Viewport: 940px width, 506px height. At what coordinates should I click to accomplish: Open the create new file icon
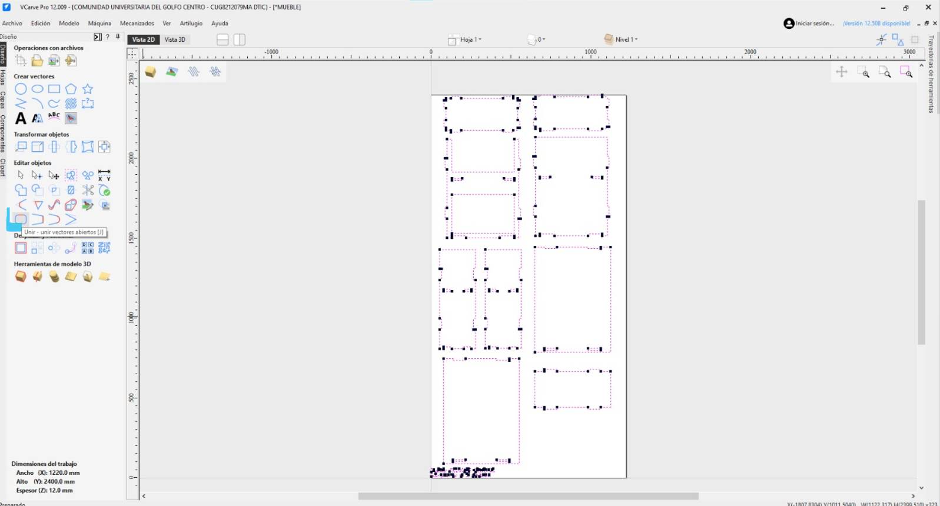point(21,60)
